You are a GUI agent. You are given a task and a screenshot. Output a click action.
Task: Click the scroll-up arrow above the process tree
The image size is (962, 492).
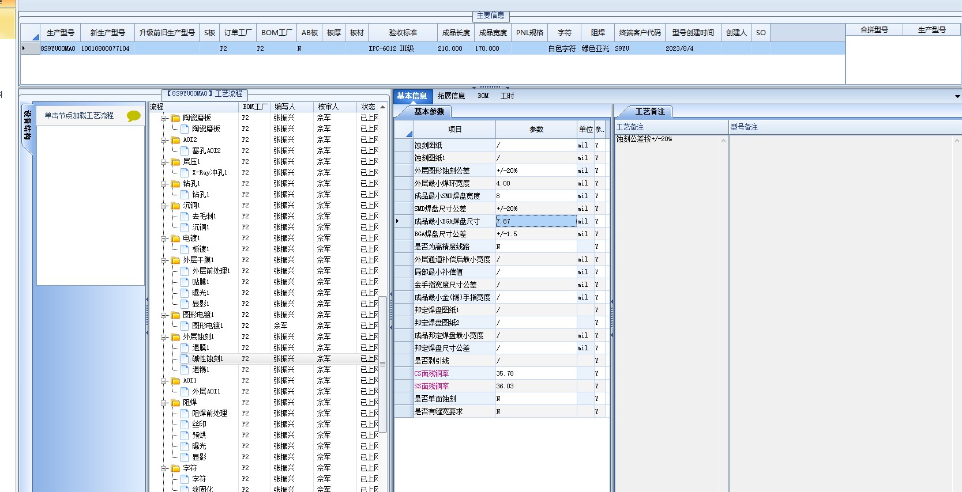pyautogui.click(x=382, y=107)
